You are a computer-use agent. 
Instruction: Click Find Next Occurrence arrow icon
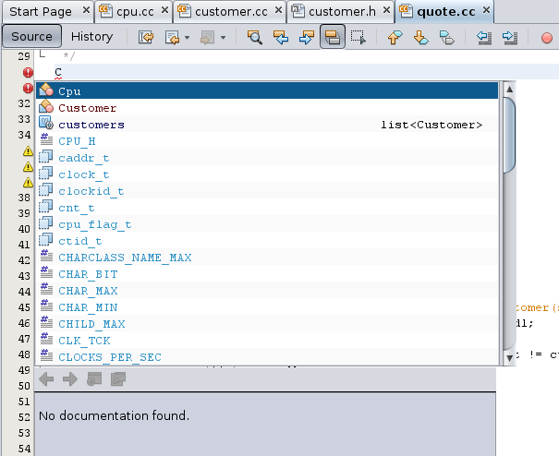pos(307,38)
